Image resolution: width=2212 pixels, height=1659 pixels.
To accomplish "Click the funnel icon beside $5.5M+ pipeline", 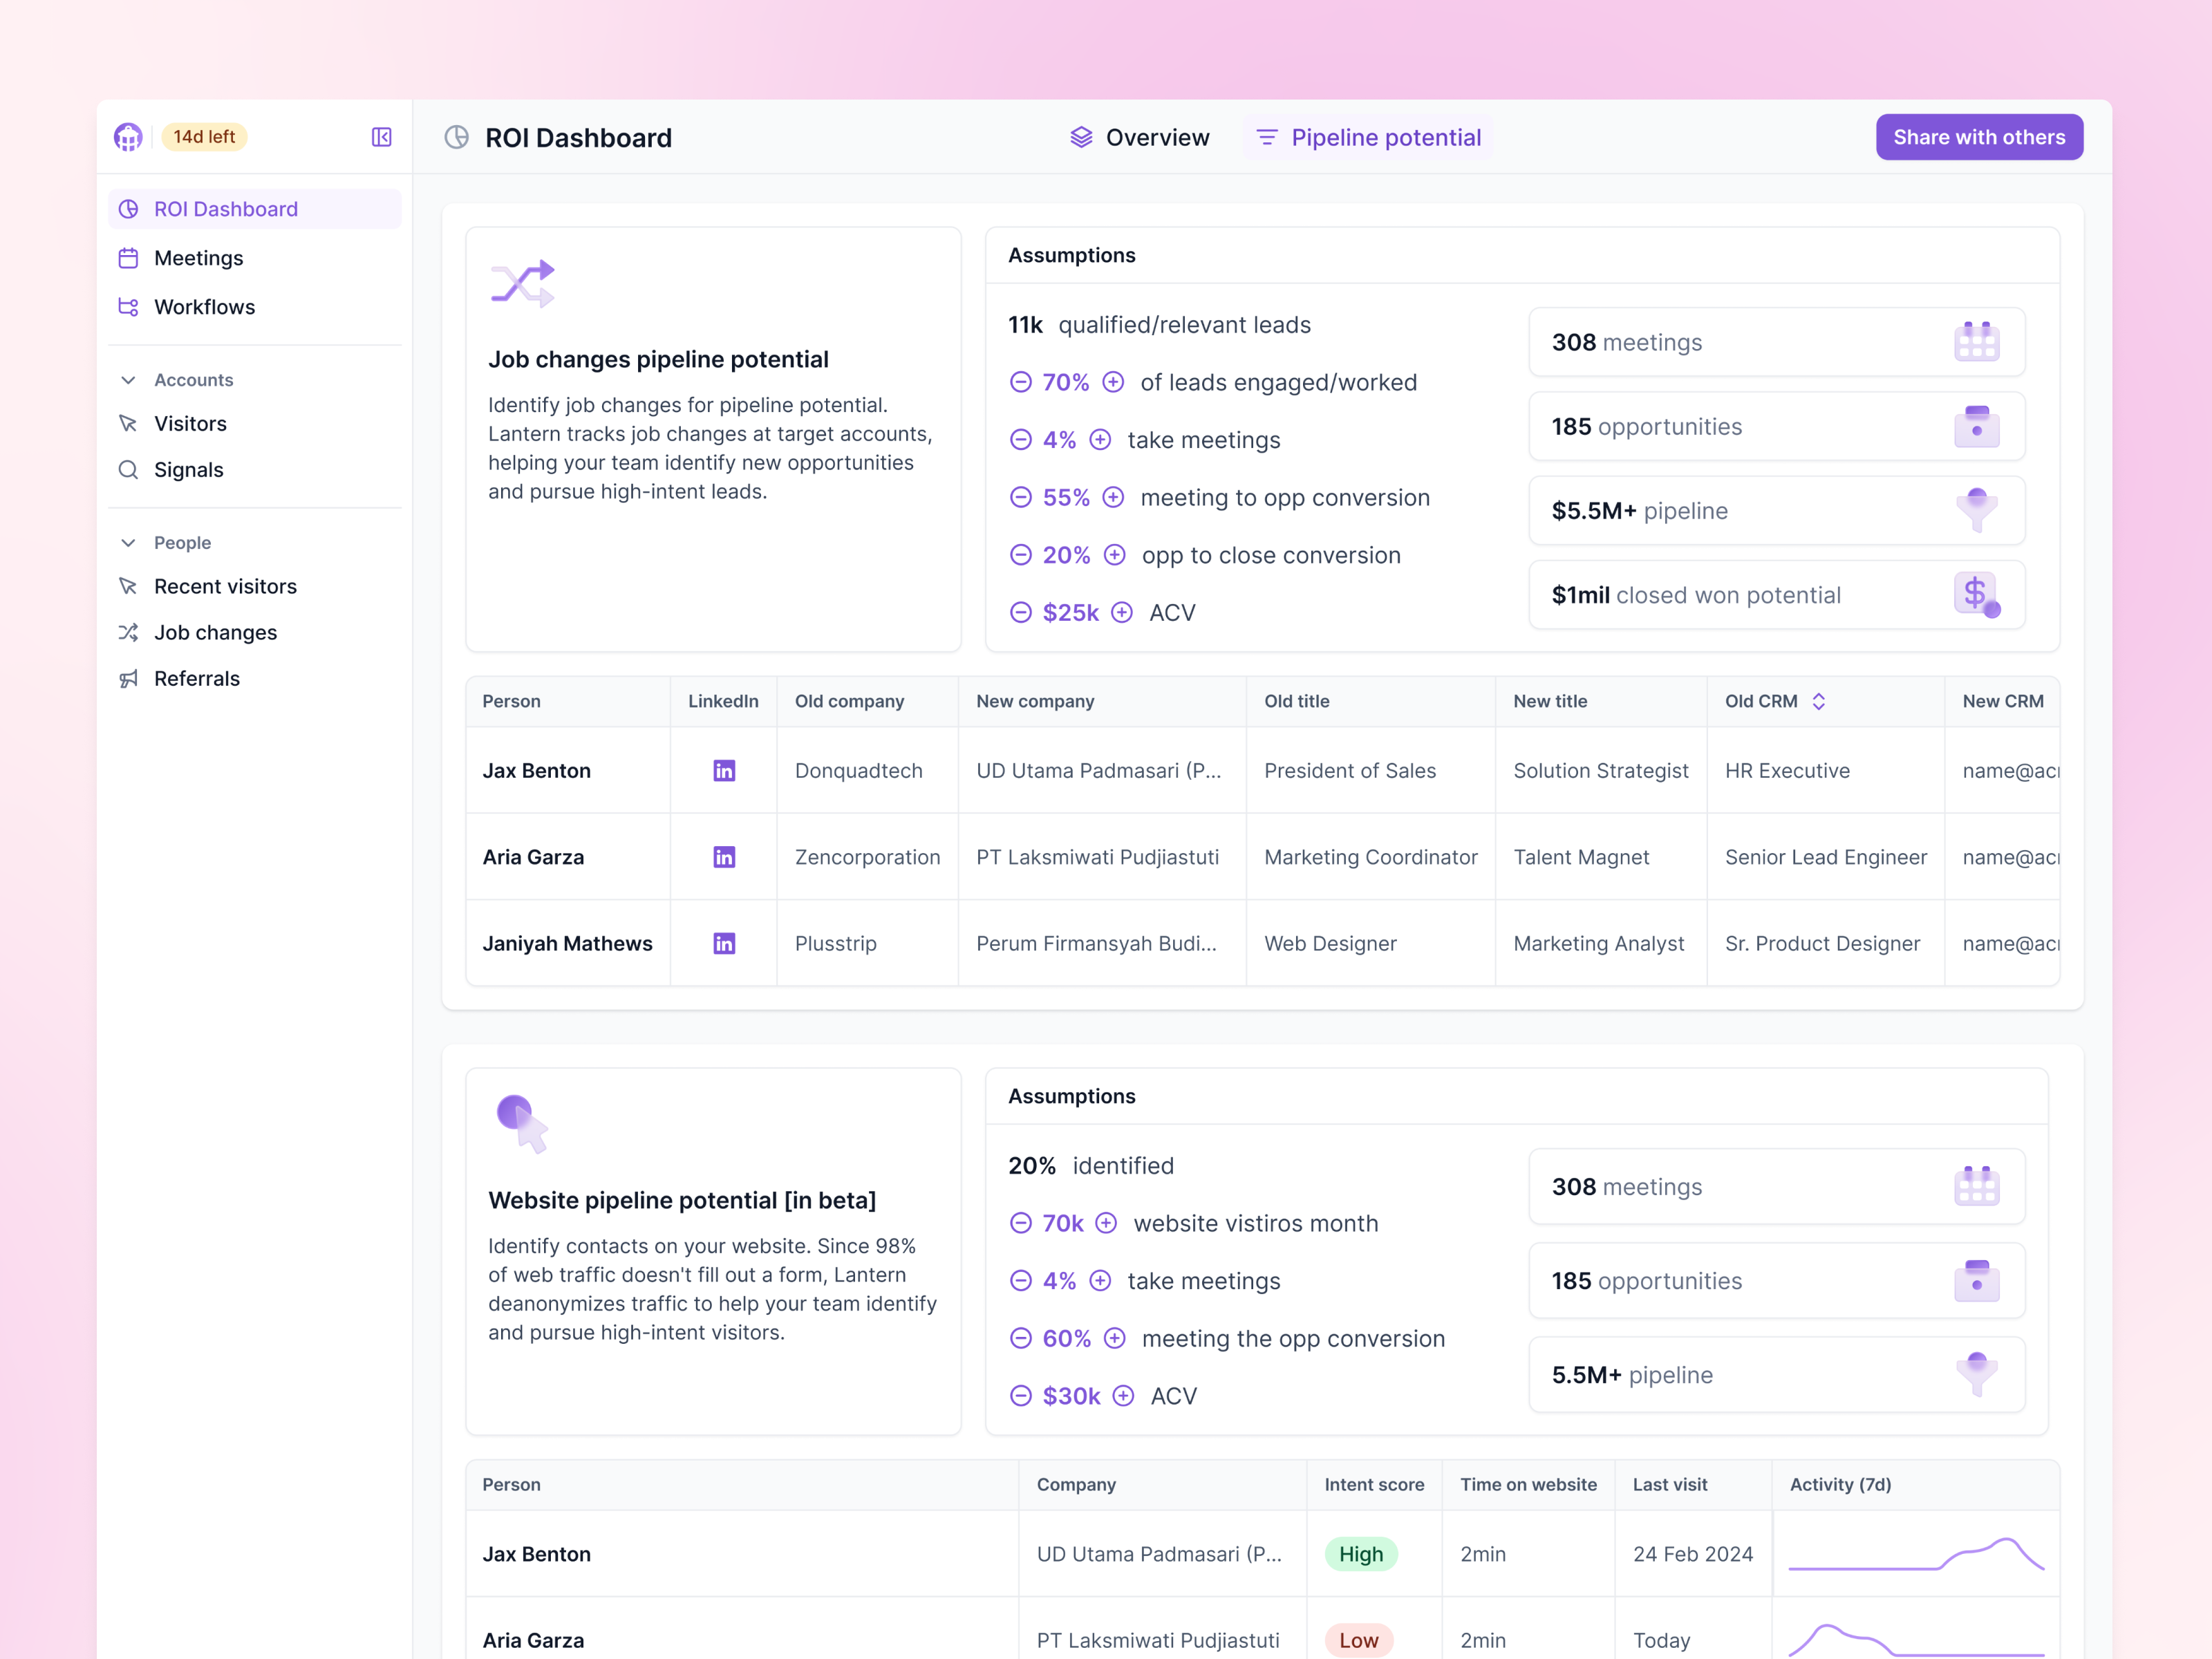I will pos(1977,510).
